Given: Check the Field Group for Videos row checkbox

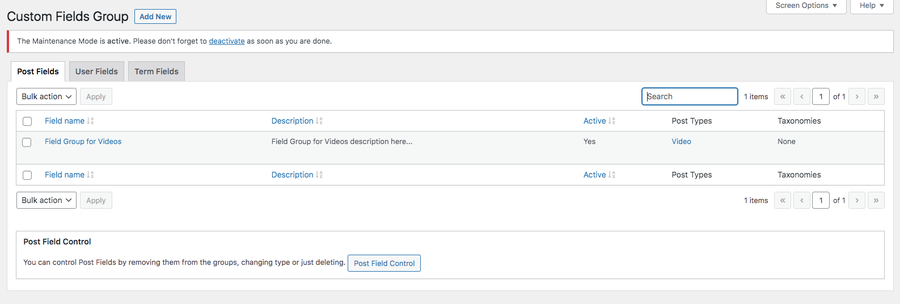Looking at the screenshot, I should [x=27, y=142].
